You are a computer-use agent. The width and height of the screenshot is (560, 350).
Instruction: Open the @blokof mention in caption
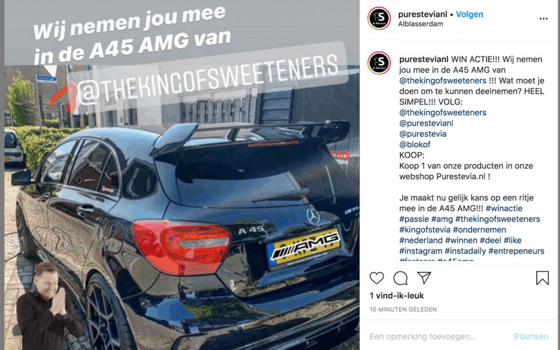click(415, 145)
